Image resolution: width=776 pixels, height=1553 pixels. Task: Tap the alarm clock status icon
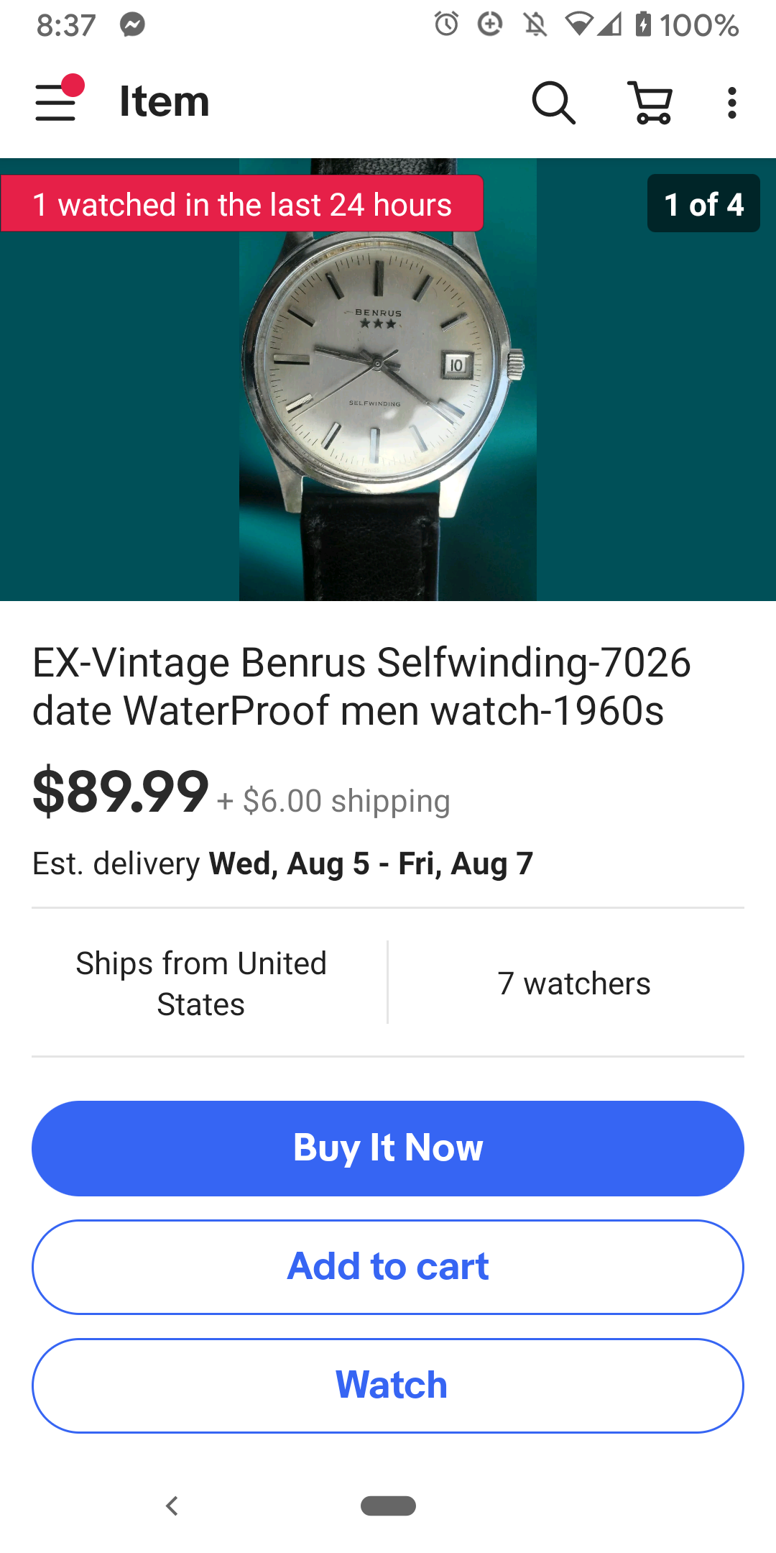point(446,24)
